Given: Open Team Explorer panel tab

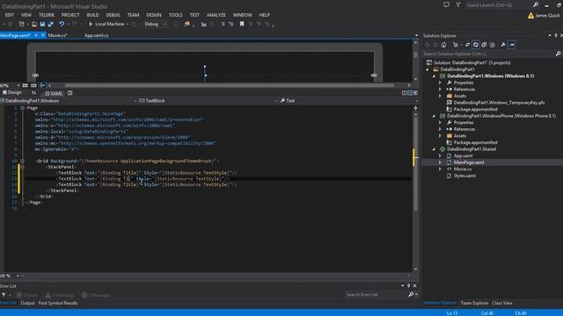Looking at the screenshot, I should click(474, 303).
